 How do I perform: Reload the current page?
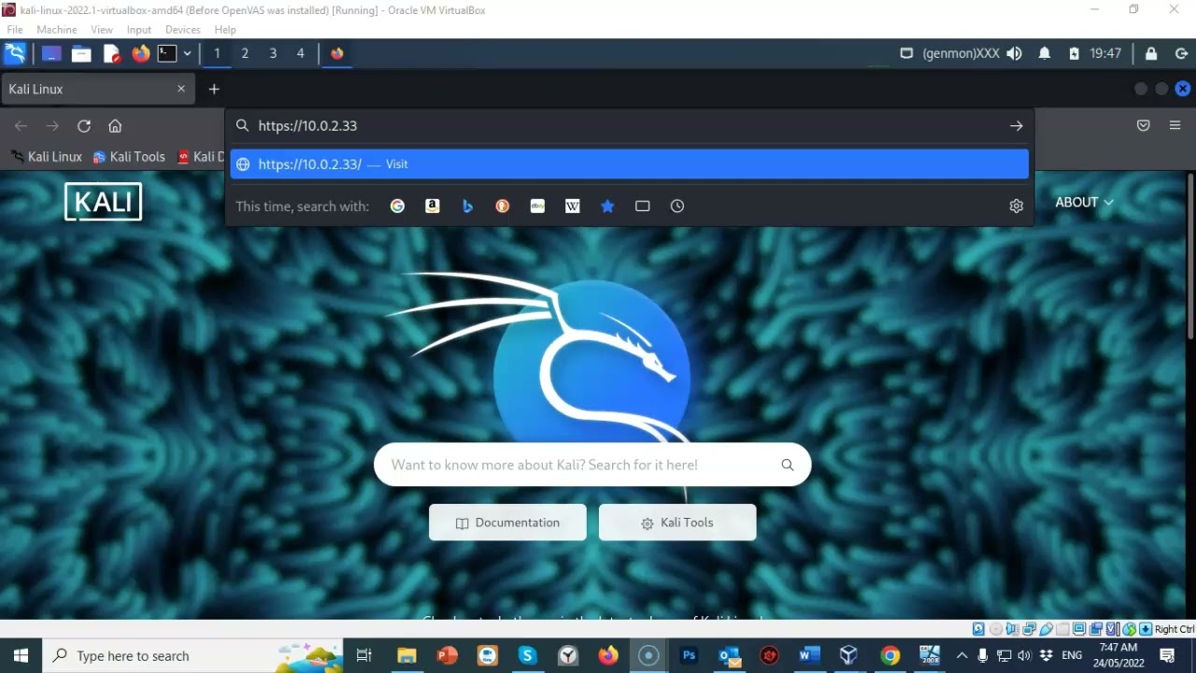pos(84,126)
